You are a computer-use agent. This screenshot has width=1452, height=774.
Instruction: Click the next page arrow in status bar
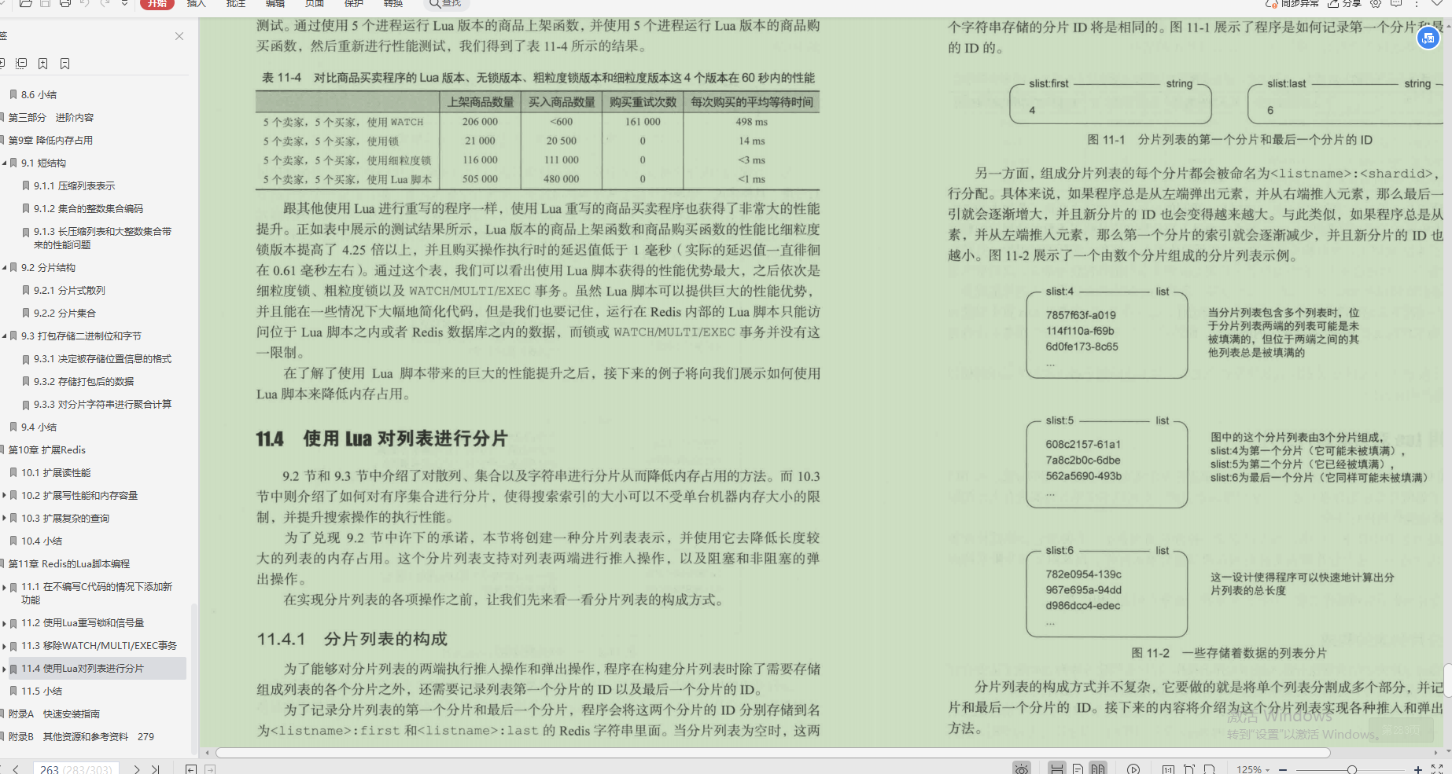click(137, 769)
